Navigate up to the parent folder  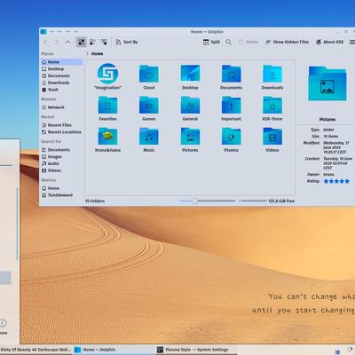pyautogui.click(x=67, y=42)
